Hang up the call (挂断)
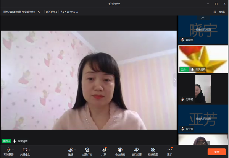Screen dimensions: 229x158 tap(216, 151)
